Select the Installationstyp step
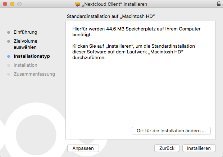223x157 pixels. coord(32,56)
